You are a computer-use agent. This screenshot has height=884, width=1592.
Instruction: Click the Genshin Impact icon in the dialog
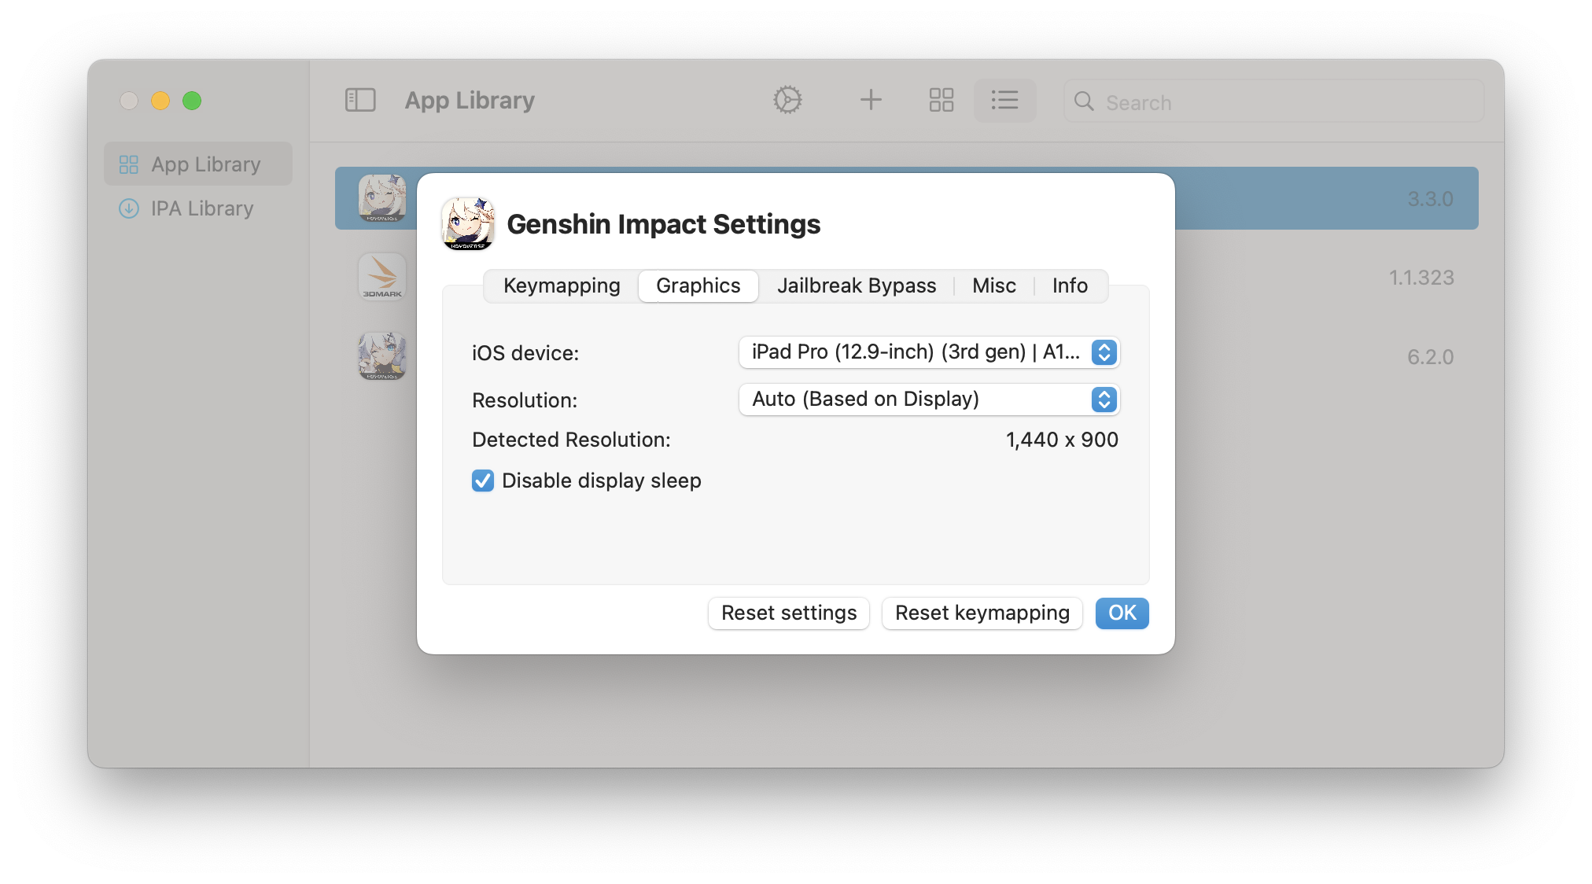pos(467,224)
